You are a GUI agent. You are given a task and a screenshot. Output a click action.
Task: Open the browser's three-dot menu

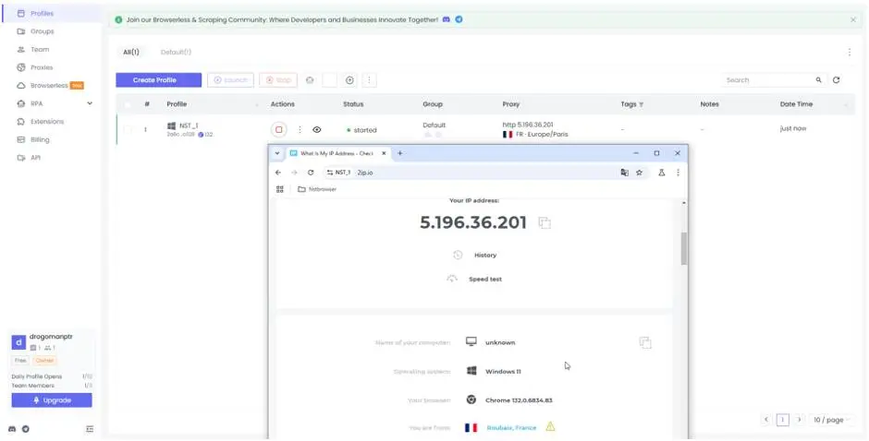pos(678,173)
